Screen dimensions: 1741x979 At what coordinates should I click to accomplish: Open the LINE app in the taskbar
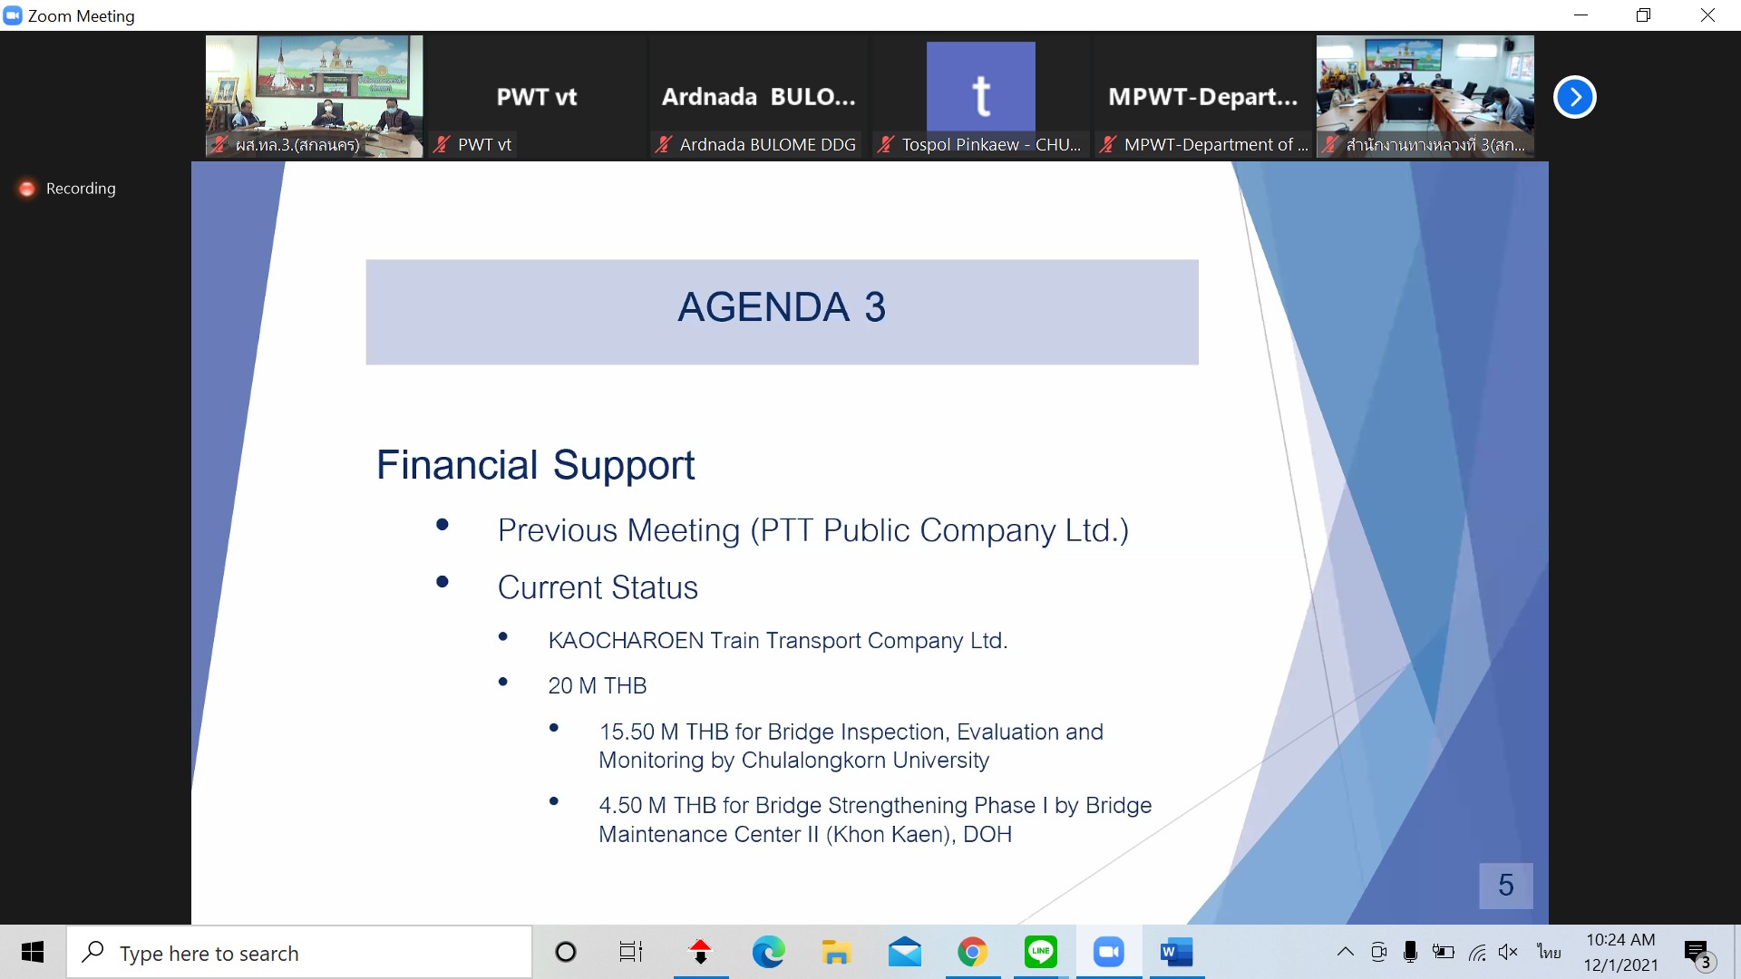tap(1040, 953)
